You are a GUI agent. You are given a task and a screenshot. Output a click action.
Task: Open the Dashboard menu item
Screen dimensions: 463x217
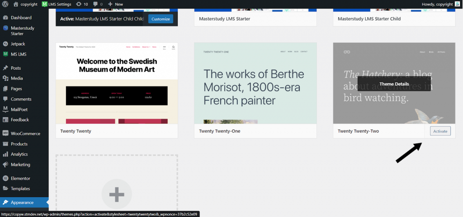tap(21, 18)
